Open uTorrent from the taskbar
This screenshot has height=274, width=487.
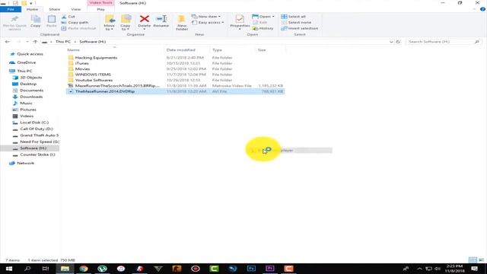click(x=102, y=269)
